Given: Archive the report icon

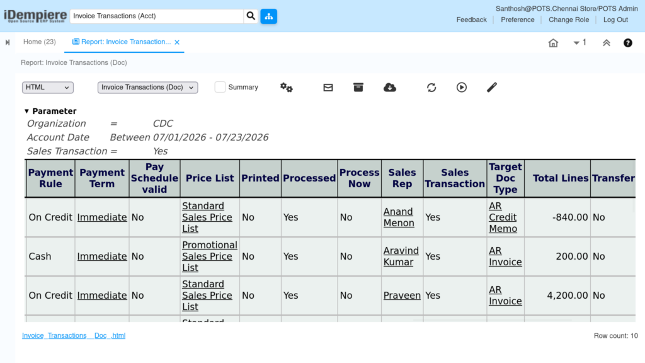Looking at the screenshot, I should point(358,87).
